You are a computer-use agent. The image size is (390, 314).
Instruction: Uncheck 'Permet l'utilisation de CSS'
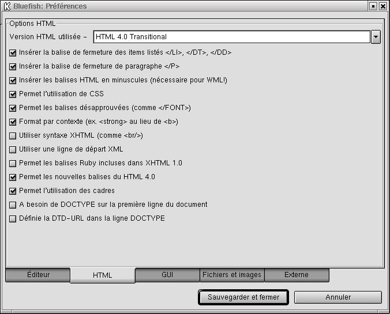click(x=13, y=94)
